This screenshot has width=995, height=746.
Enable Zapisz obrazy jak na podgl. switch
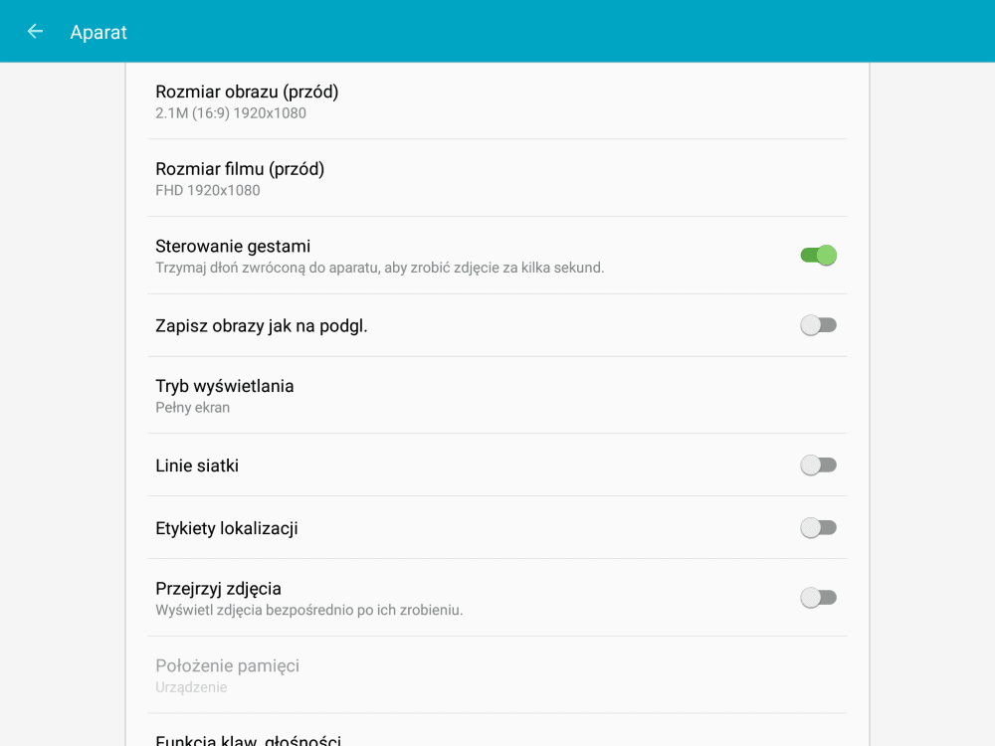(x=818, y=325)
